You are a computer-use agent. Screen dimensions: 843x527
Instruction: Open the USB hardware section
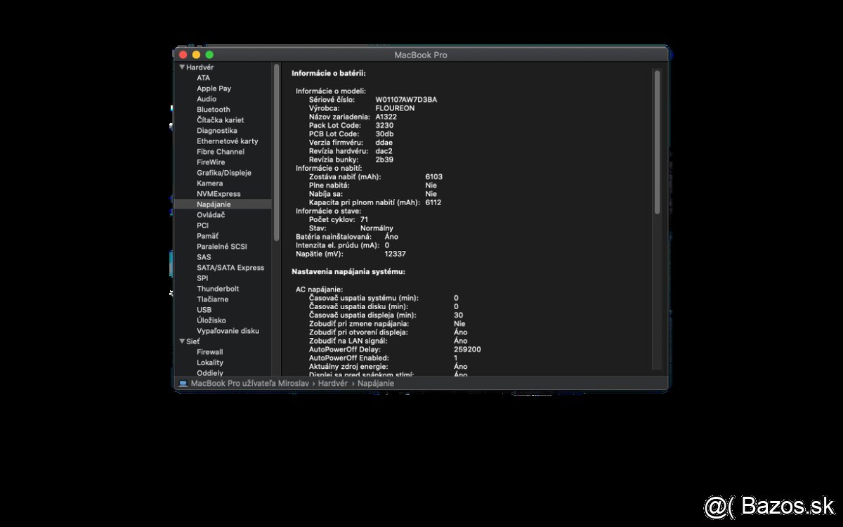pyautogui.click(x=204, y=309)
